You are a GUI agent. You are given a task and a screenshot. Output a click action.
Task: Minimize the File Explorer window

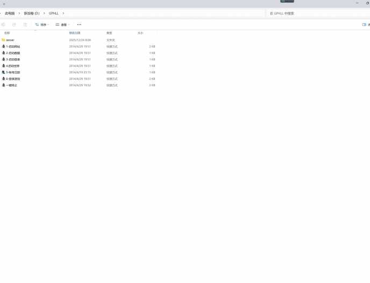coord(357,3)
